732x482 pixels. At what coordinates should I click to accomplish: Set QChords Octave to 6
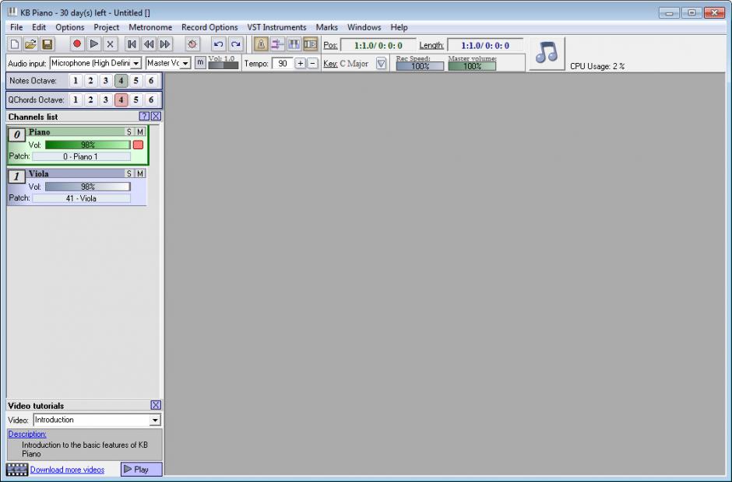pos(151,100)
